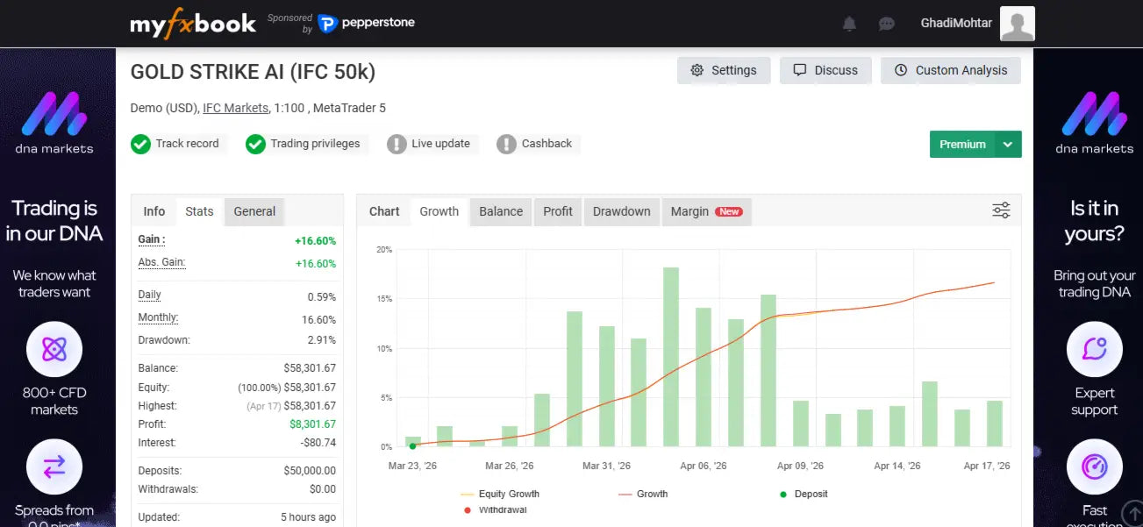Click the myfxbook logo

[193, 24]
